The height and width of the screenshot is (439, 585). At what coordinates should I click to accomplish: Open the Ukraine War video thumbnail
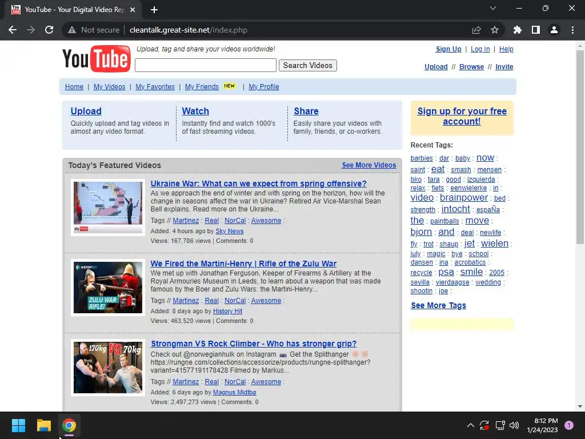click(x=108, y=207)
